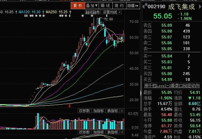Screen dimensions: 202x139
Task: Select the 画线 drawing tool
Action: coord(105,6)
